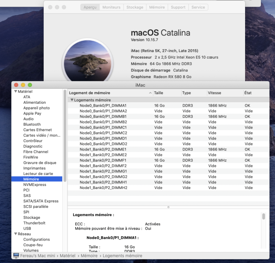The height and width of the screenshot is (263, 275).
Task: Click Logements mémoire in the bottom path bar
Action: click(122, 256)
